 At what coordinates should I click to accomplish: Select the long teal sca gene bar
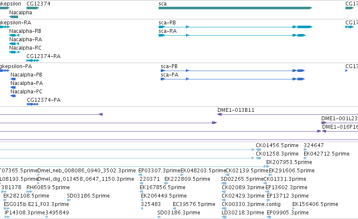coord(235,8)
